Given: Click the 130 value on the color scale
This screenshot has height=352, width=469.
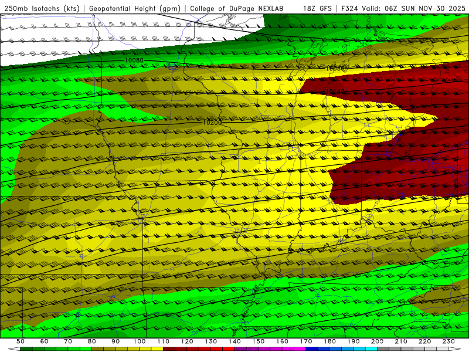Looking at the screenshot, I should (x=211, y=341).
